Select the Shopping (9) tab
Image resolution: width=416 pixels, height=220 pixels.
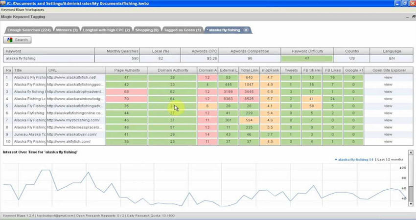coord(147,30)
